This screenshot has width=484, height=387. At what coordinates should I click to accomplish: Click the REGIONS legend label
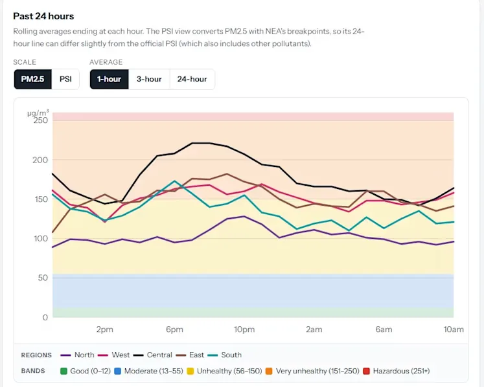coord(36,355)
